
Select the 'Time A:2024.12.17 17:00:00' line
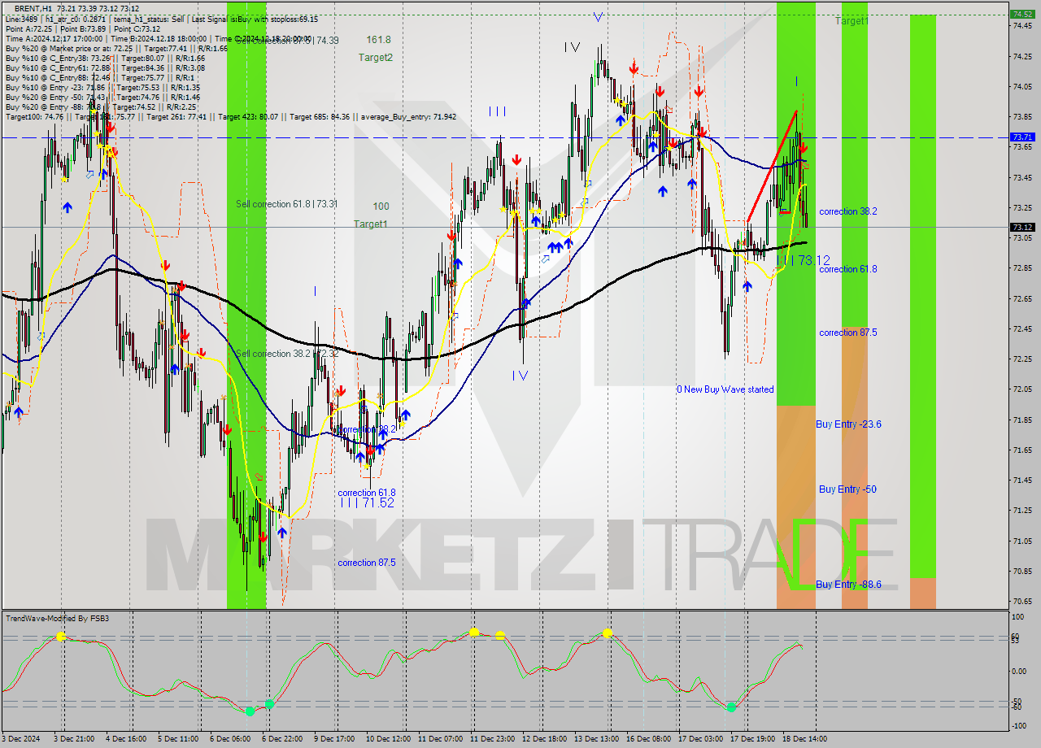(54, 38)
